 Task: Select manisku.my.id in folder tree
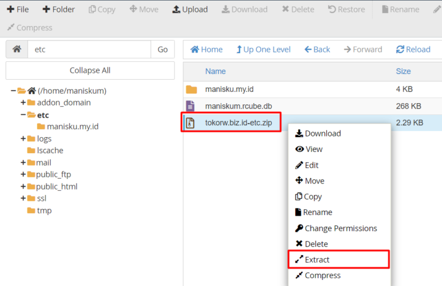pos(73,126)
